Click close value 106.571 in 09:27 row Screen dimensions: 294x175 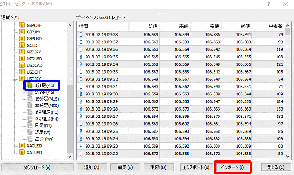click(x=244, y=117)
